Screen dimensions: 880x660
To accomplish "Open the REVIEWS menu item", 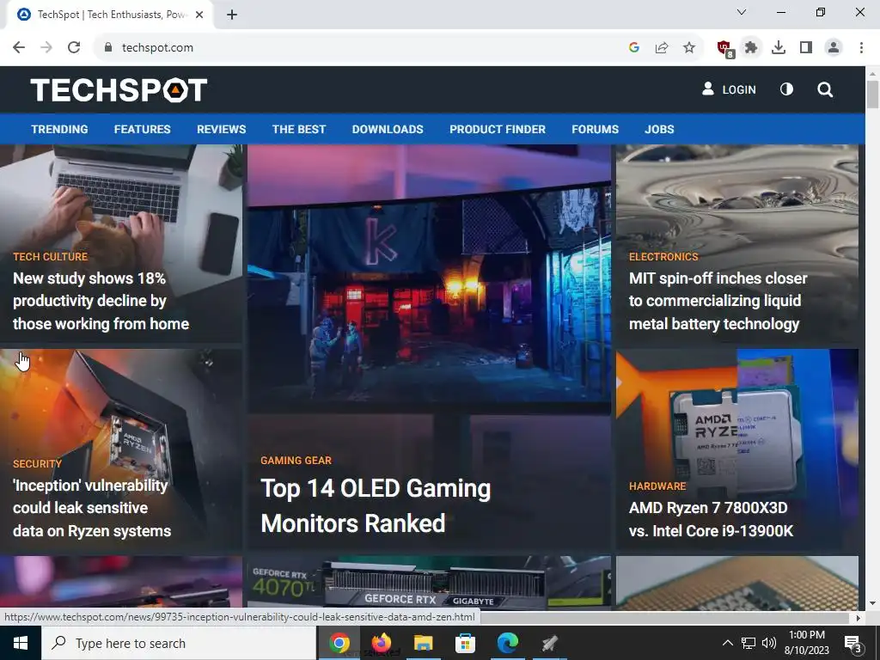I will pos(222,129).
